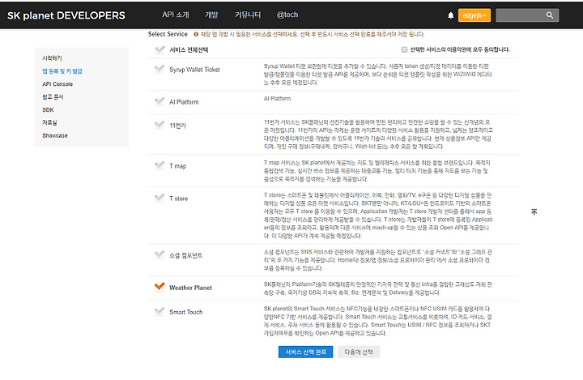Screen dimensions: 583x380
Task: Agree to terms of selected services checkbox
Action: pos(404,49)
